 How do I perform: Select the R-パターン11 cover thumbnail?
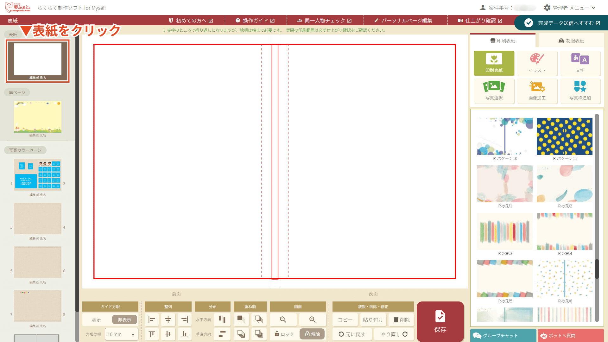[564, 136]
